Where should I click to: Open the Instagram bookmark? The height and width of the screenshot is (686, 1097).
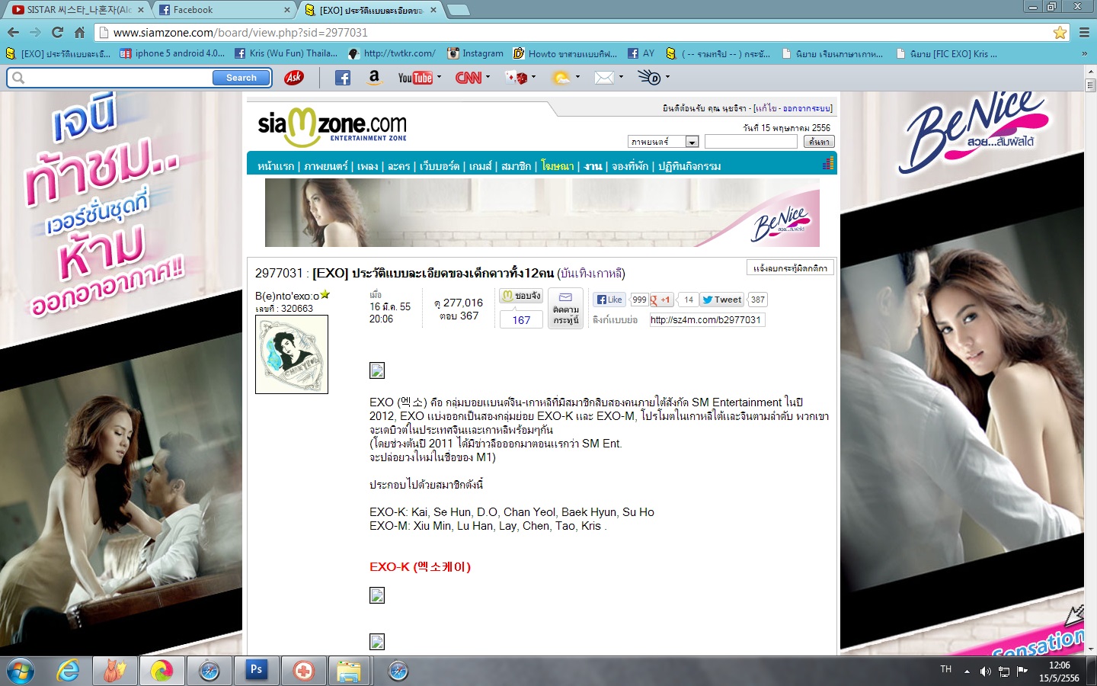[475, 53]
